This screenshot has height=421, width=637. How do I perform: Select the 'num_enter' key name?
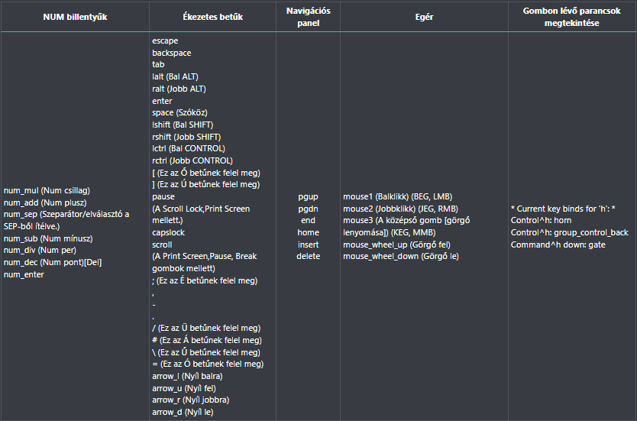point(24,274)
